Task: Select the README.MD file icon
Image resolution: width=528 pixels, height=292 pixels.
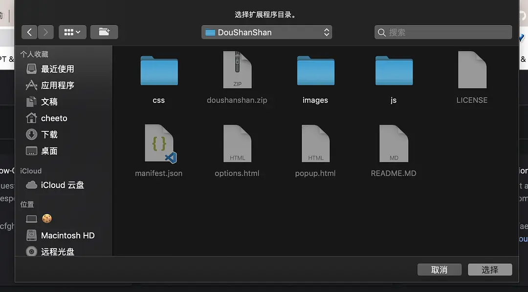Action: 394,144
